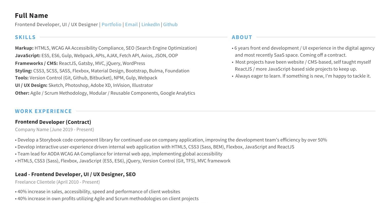Click the Team lead for AODA WCAG bullet
Screen dimensions: 389x203
point(119,154)
